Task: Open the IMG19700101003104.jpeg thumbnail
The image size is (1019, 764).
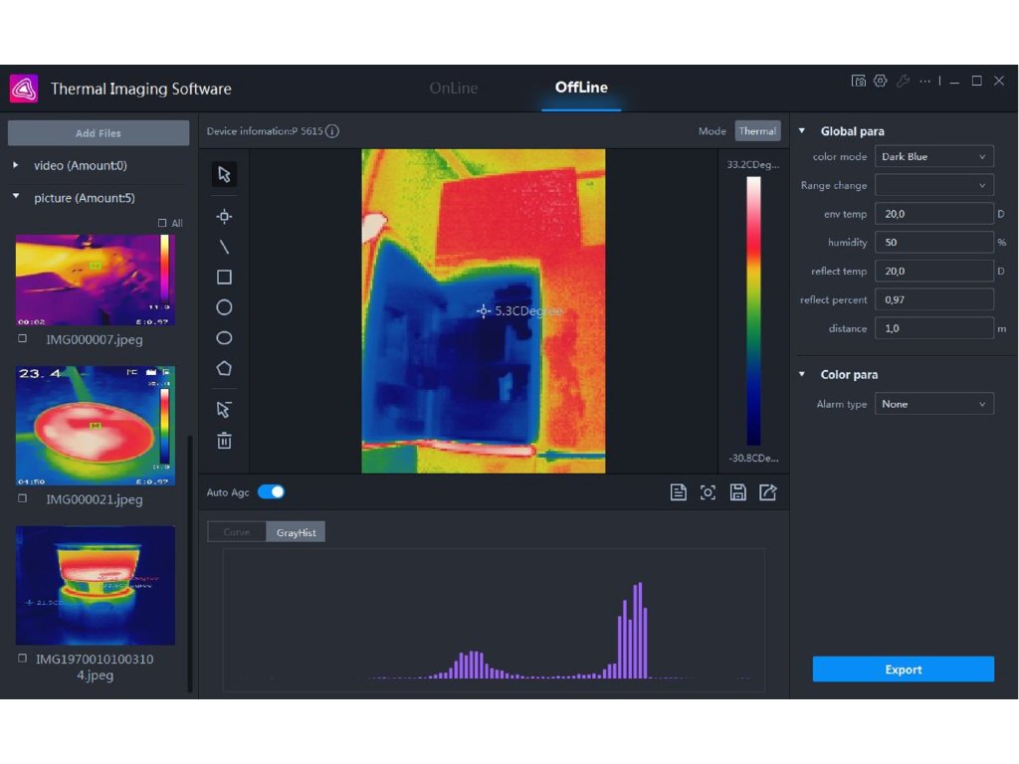Action: (96, 585)
